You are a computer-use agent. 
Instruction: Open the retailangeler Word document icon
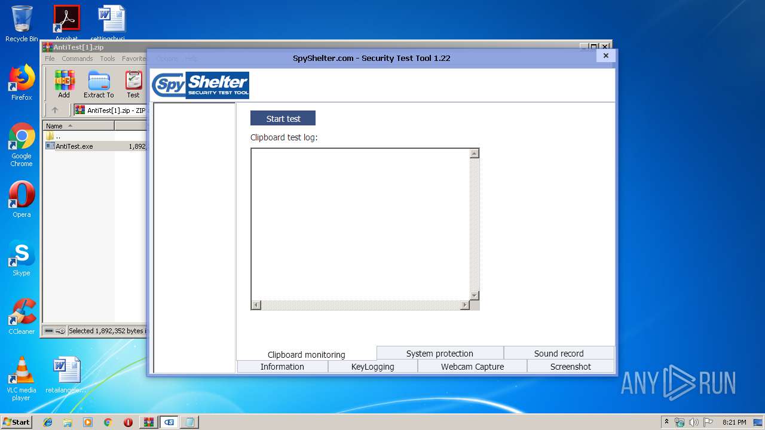point(66,374)
